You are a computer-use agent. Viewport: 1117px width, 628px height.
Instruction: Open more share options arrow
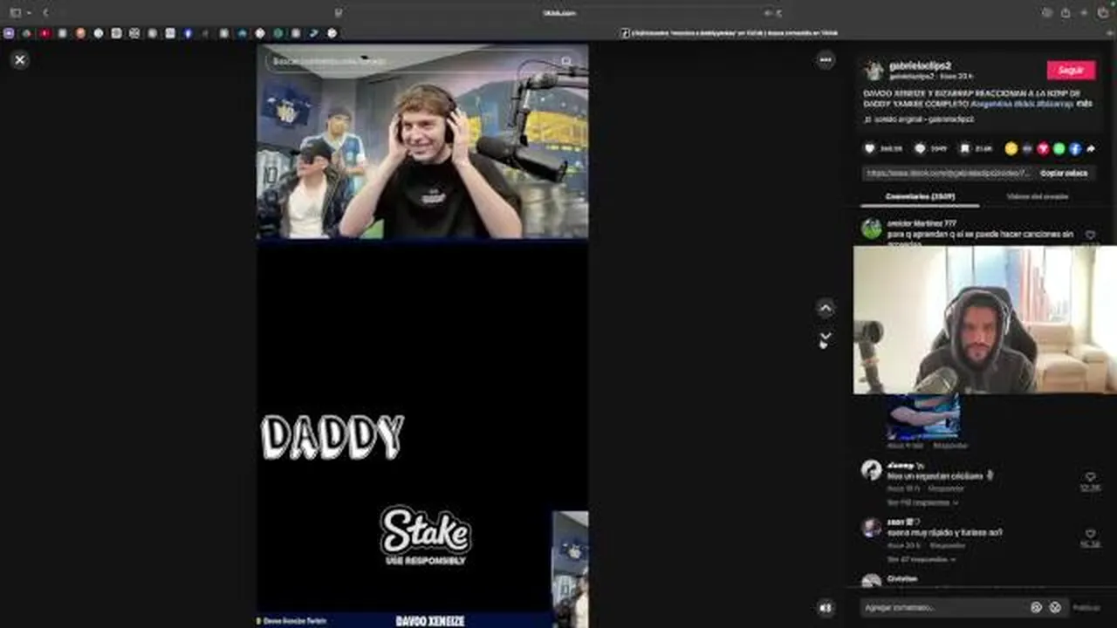click(x=1091, y=149)
